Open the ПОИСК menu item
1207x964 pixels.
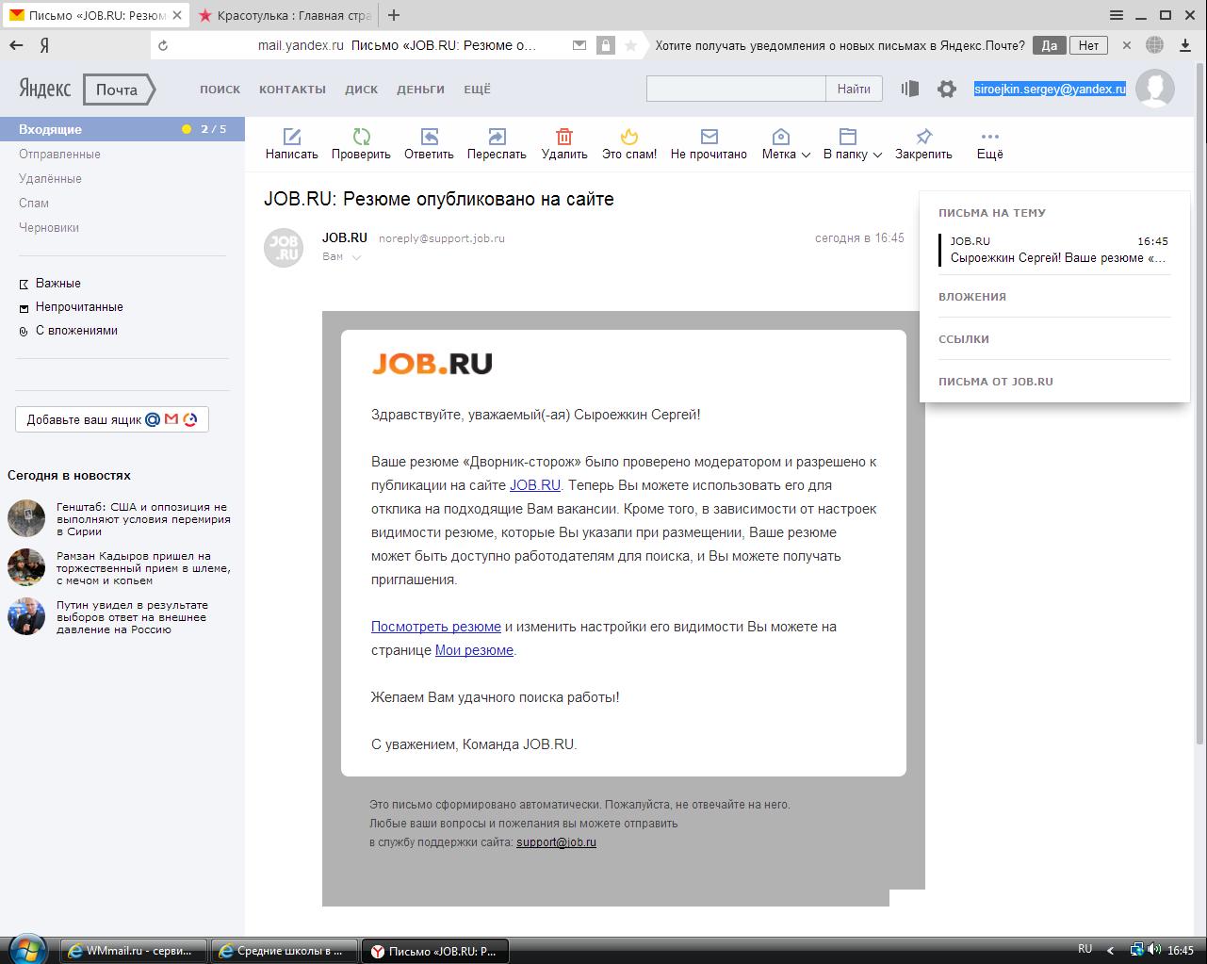(x=220, y=90)
